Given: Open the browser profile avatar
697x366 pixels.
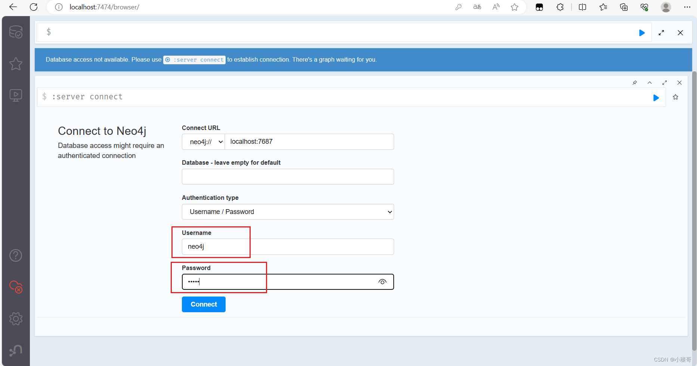Looking at the screenshot, I should [666, 7].
